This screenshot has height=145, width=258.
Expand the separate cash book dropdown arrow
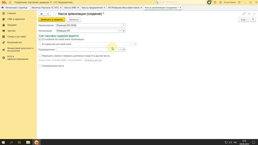132,44
